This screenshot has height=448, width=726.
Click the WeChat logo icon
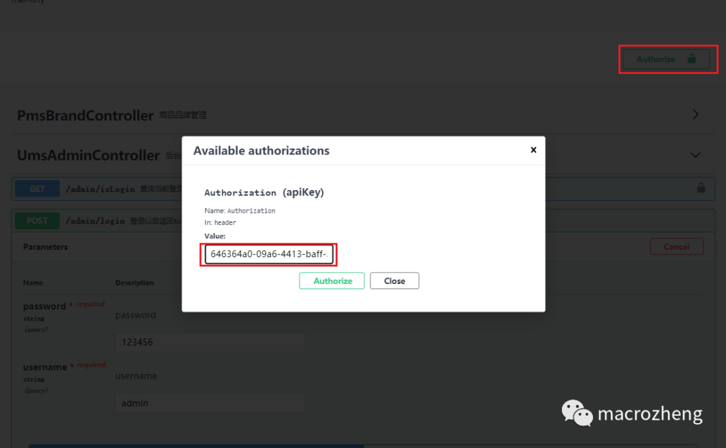tap(577, 413)
